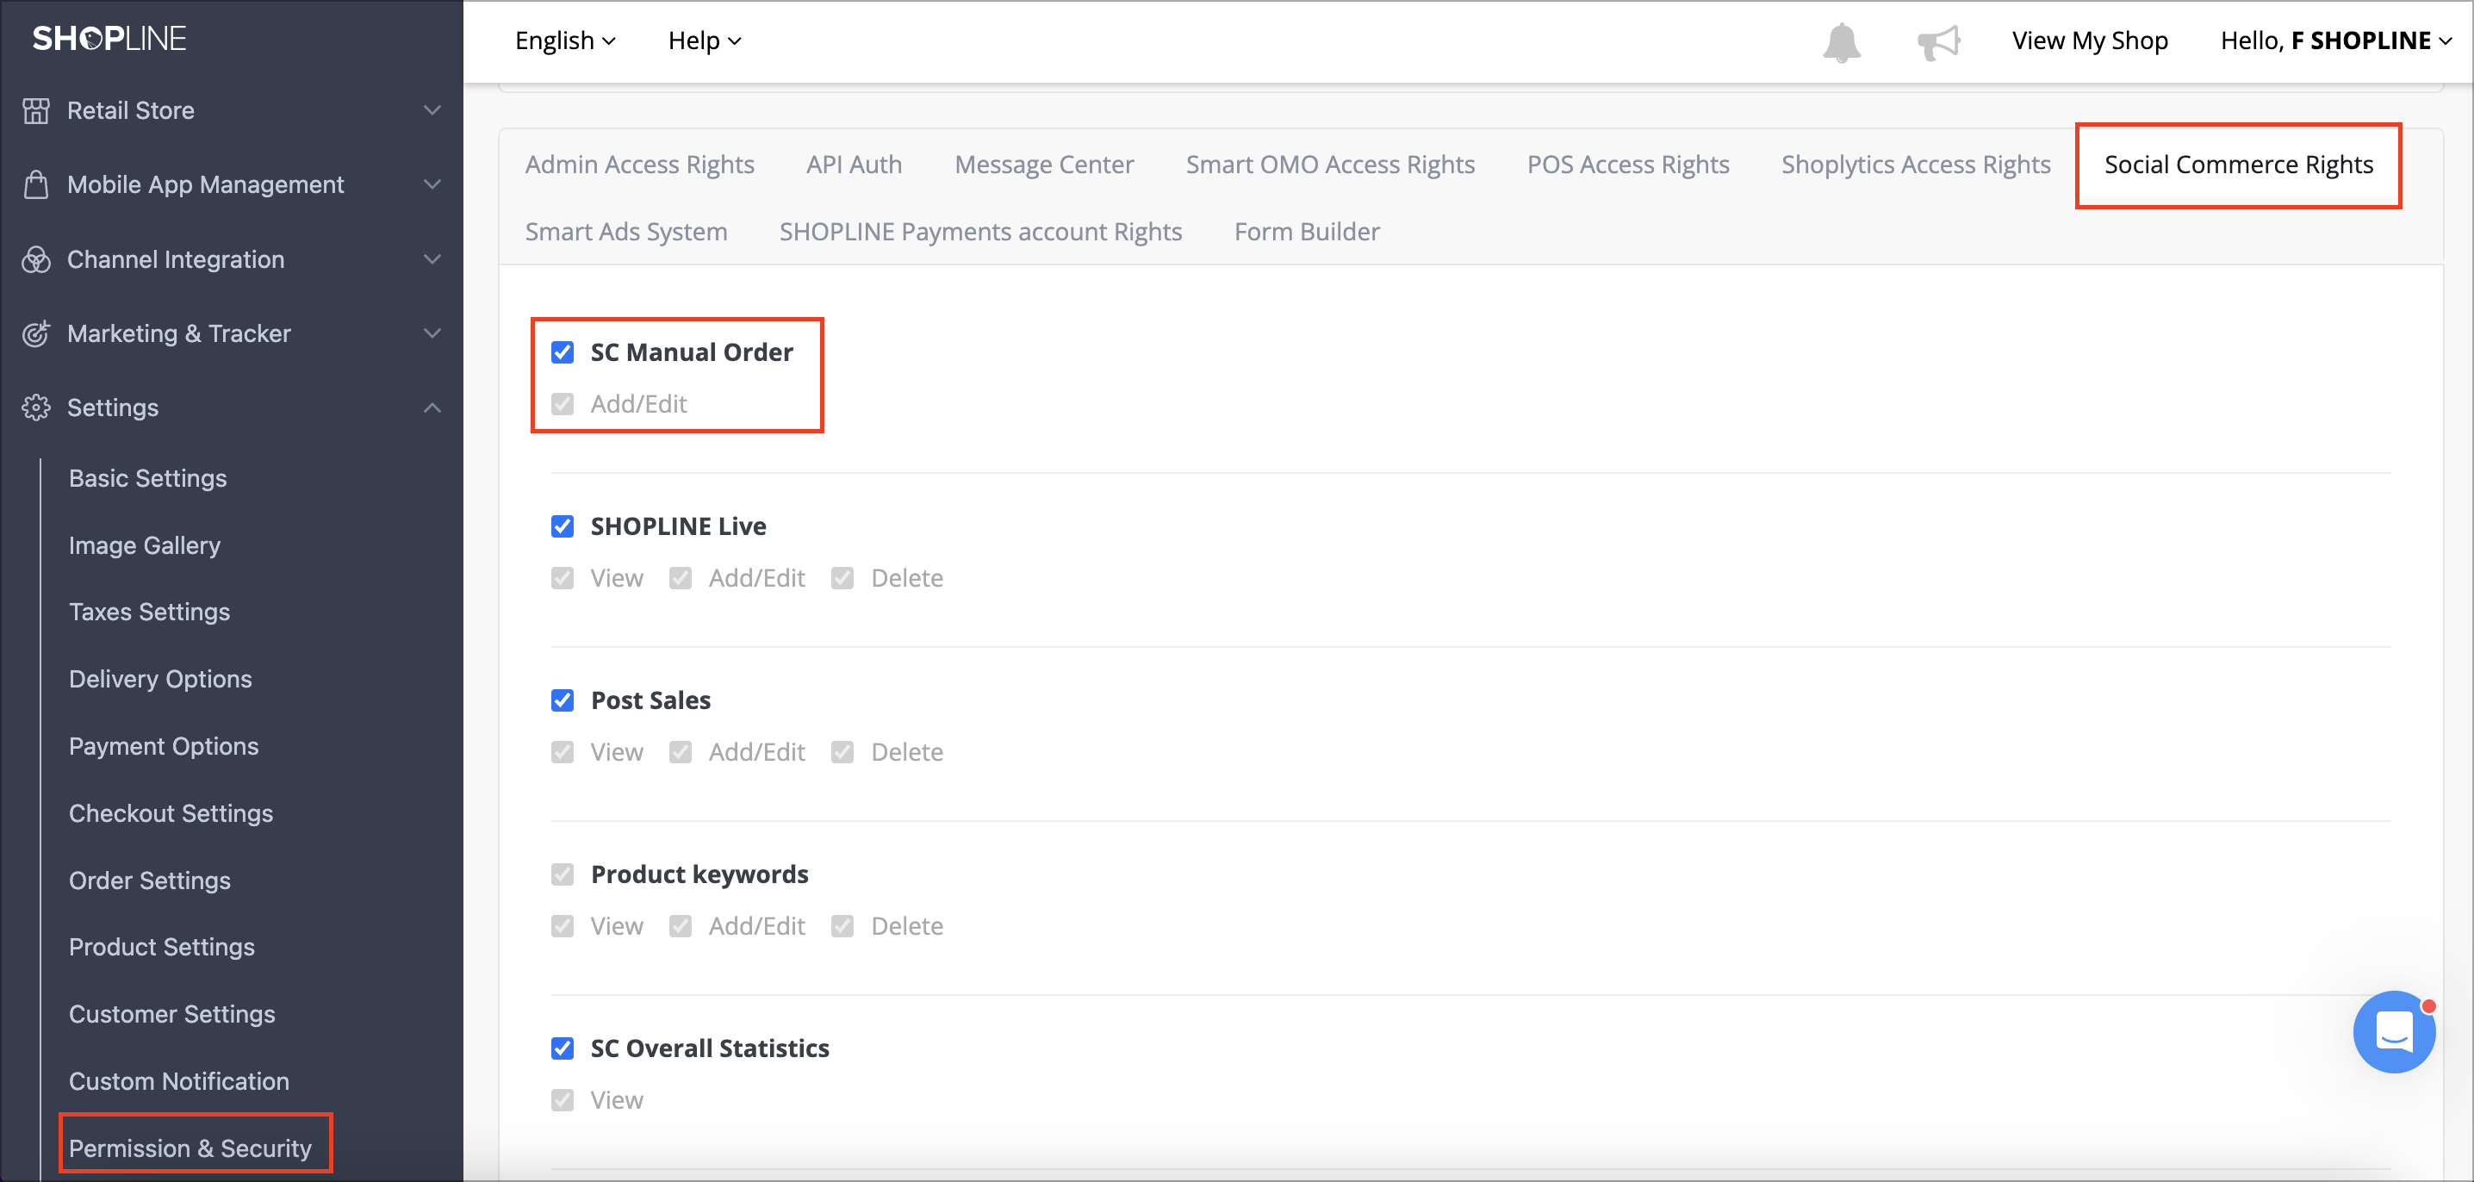Open Permission & Security in sidebar
The image size is (2474, 1182).
190,1148
